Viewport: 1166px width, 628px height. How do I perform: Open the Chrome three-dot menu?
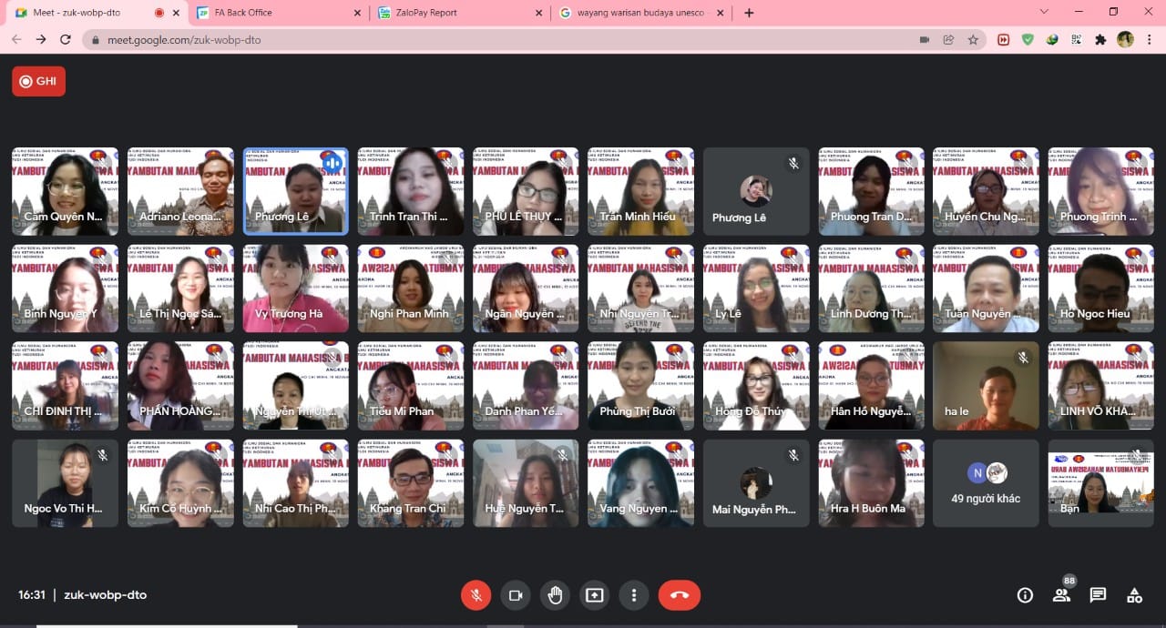click(1150, 40)
